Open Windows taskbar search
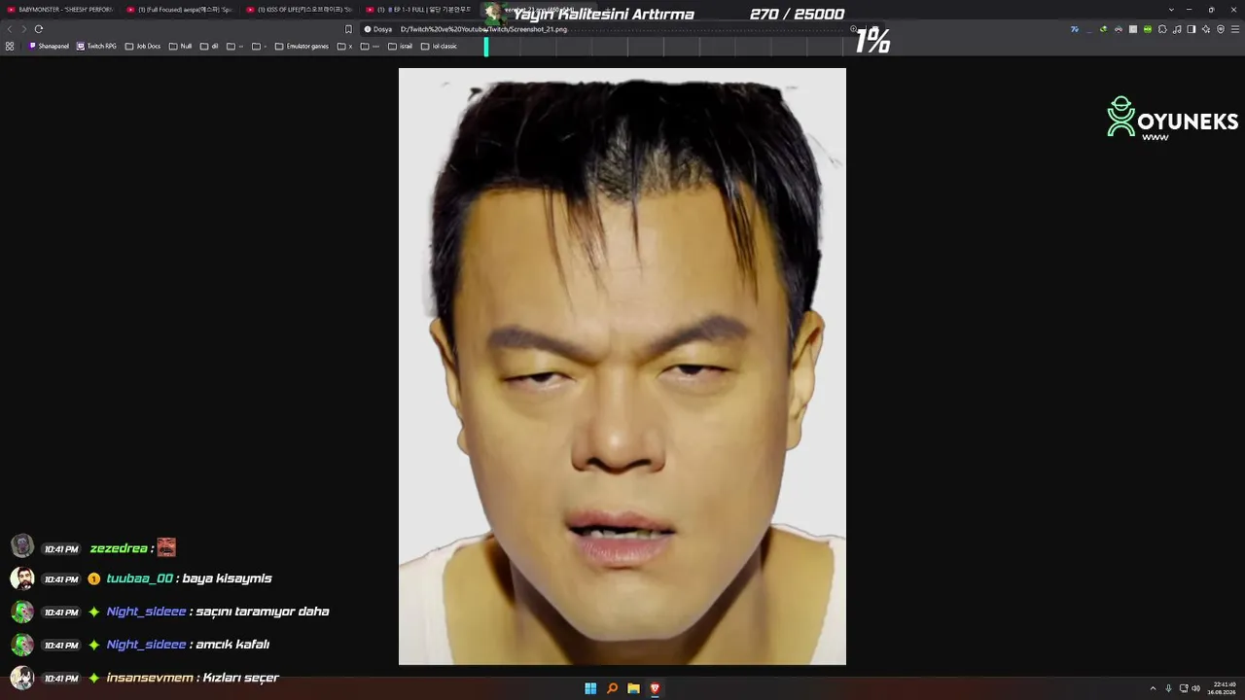This screenshot has height=700, width=1245. click(x=612, y=688)
